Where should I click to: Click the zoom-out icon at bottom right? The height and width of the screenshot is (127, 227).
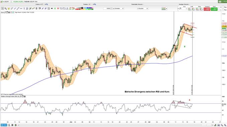222,125
